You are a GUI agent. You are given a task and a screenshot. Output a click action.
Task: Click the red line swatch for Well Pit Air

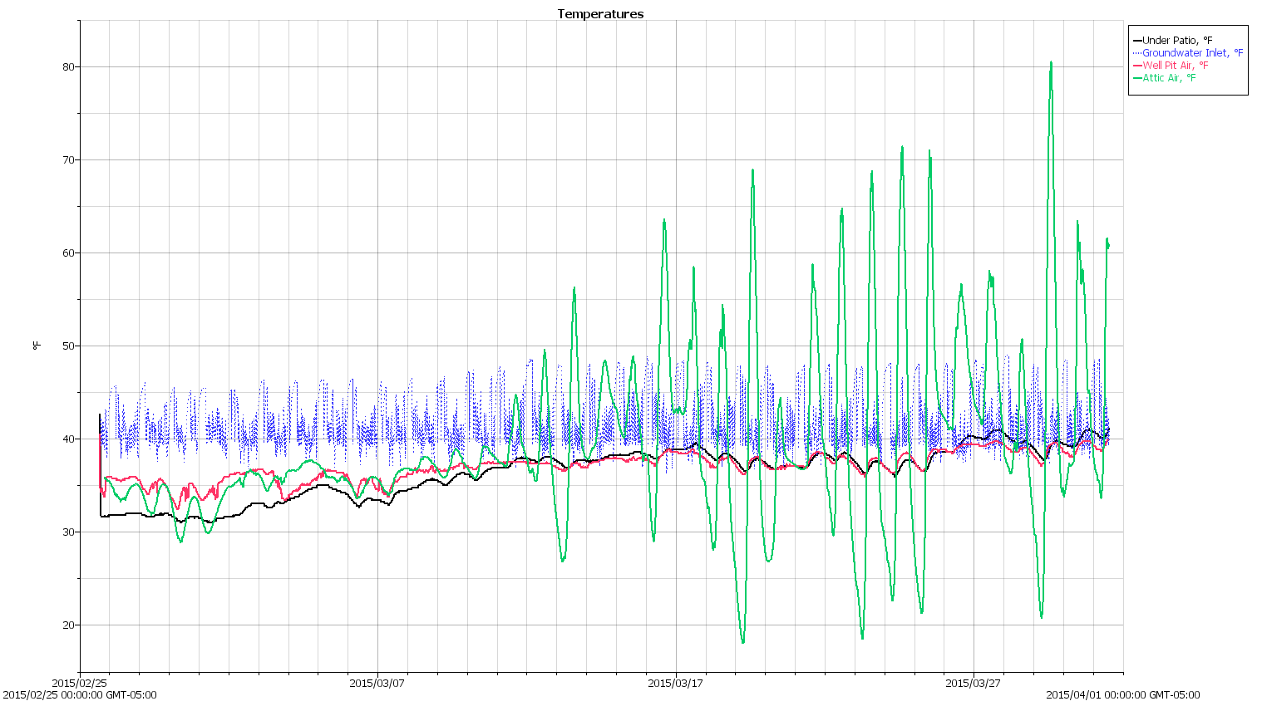point(1136,65)
